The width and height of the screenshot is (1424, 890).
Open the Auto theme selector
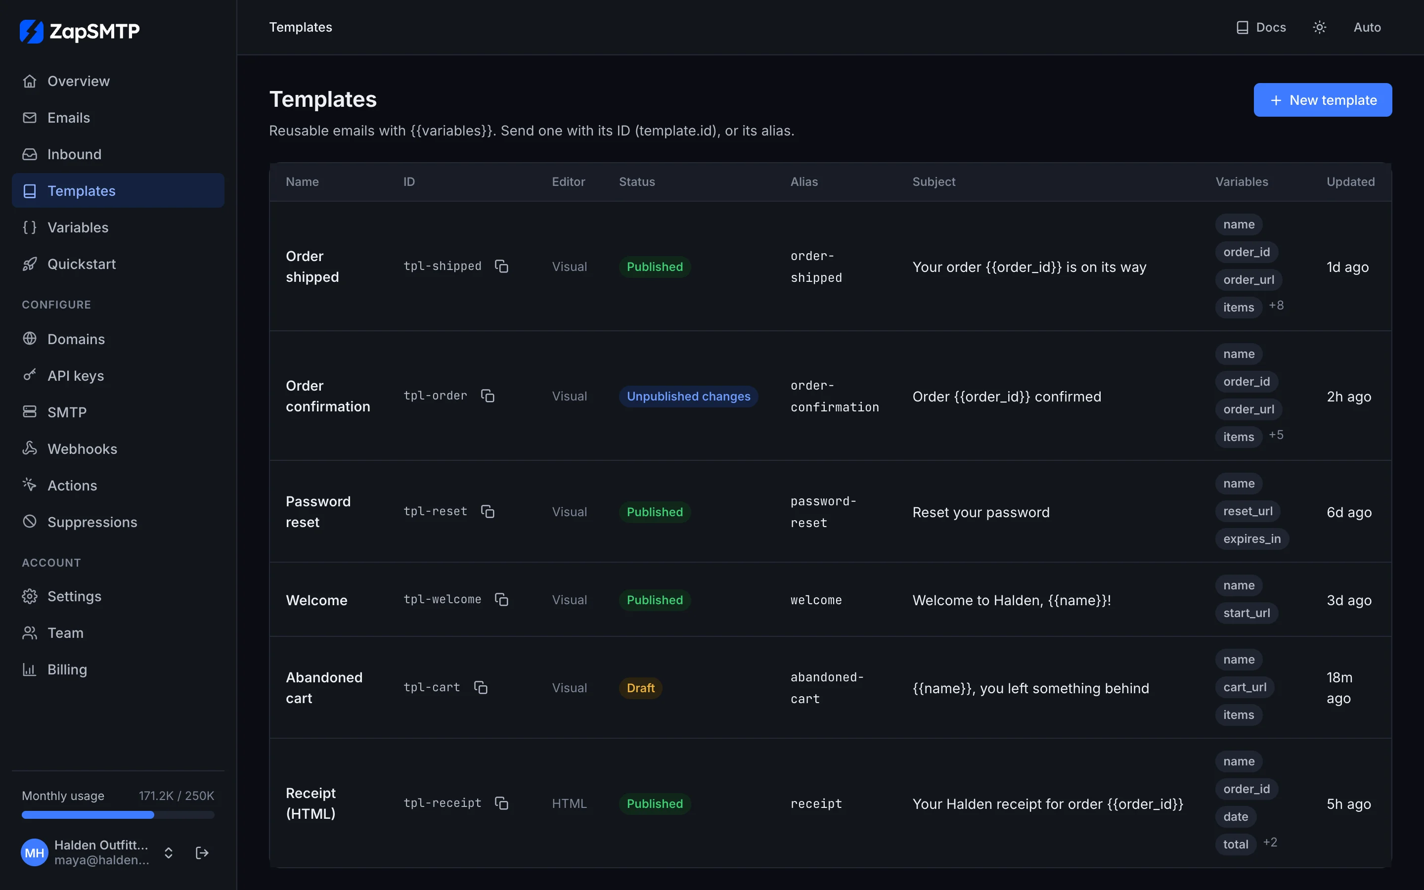point(1367,27)
